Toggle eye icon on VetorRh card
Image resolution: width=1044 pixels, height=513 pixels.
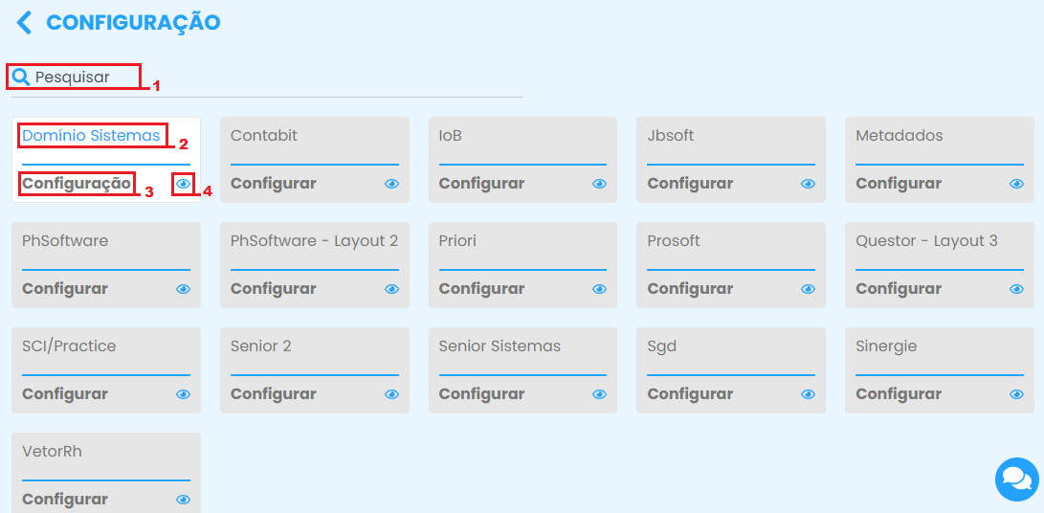point(183,500)
